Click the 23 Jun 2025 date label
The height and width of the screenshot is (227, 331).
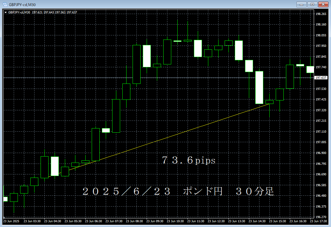pyautogui.click(x=11, y=221)
